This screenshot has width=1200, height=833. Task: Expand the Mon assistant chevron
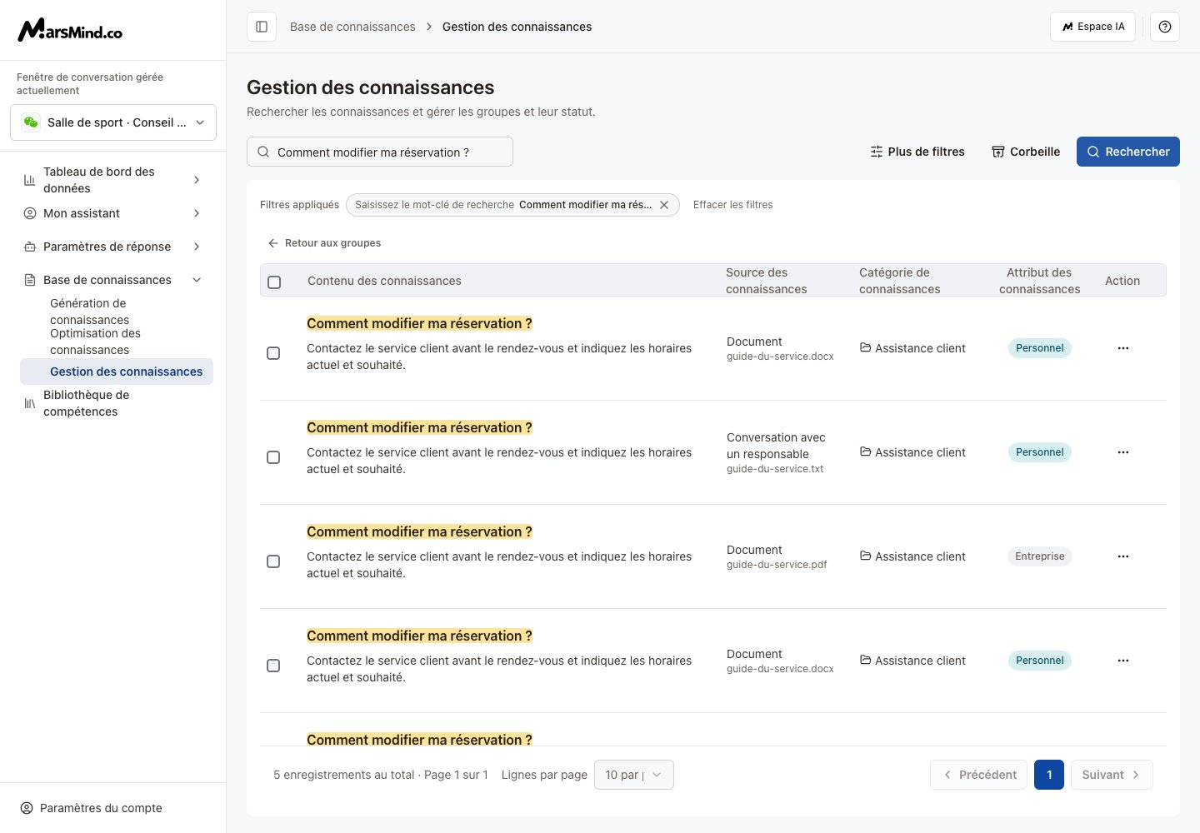(x=197, y=213)
